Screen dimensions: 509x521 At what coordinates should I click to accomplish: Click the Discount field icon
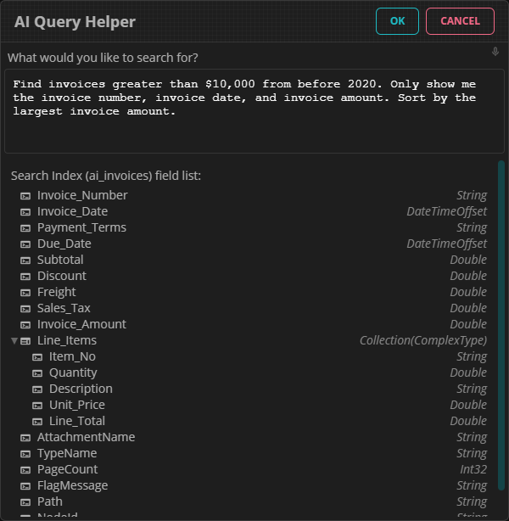(x=25, y=277)
